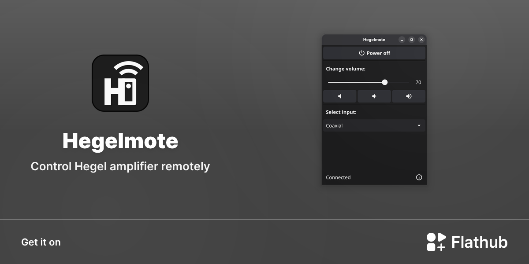Click the Power off button

(374, 53)
